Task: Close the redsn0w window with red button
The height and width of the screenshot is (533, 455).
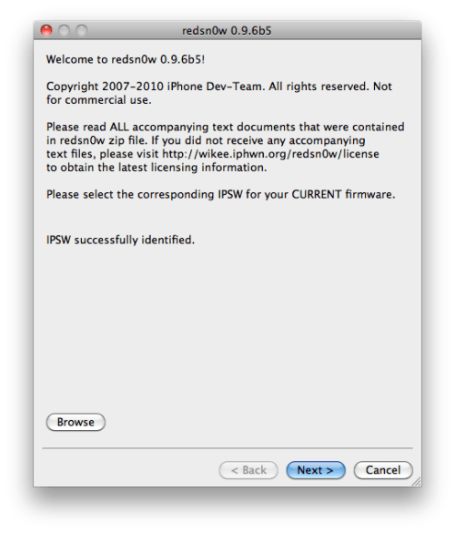Action: [x=46, y=31]
